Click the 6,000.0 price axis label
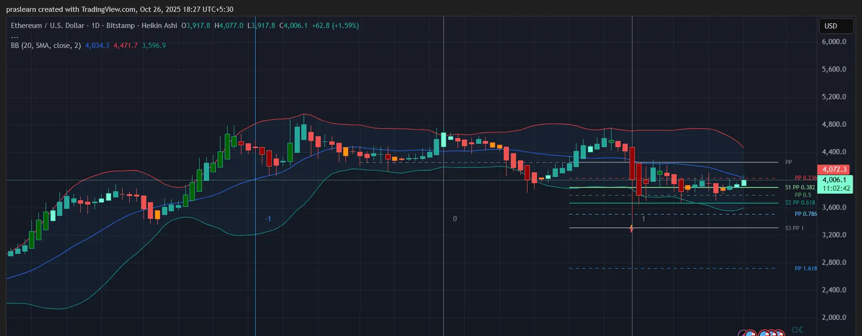The image size is (862, 336). (x=834, y=42)
